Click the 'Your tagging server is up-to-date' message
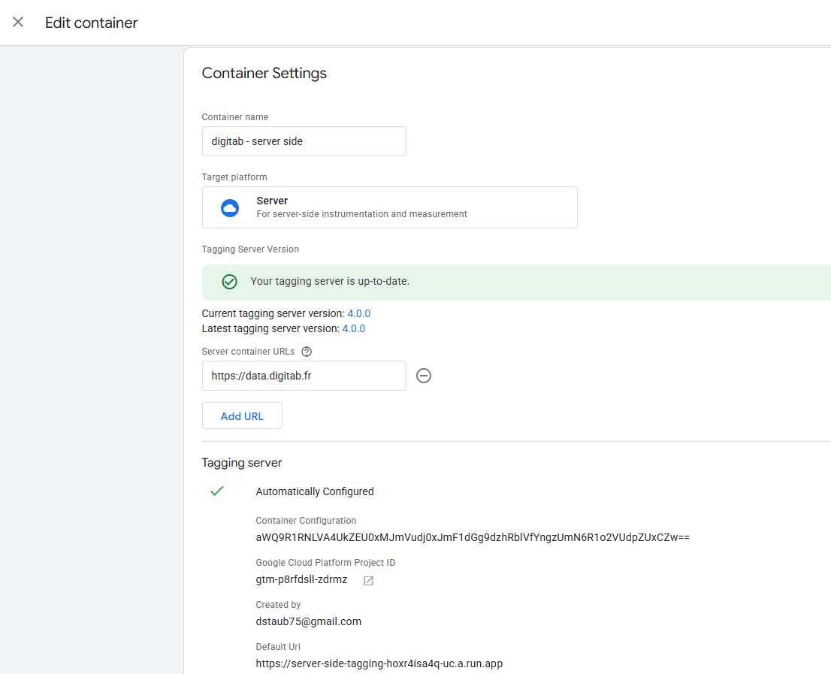831x674 pixels. point(330,281)
